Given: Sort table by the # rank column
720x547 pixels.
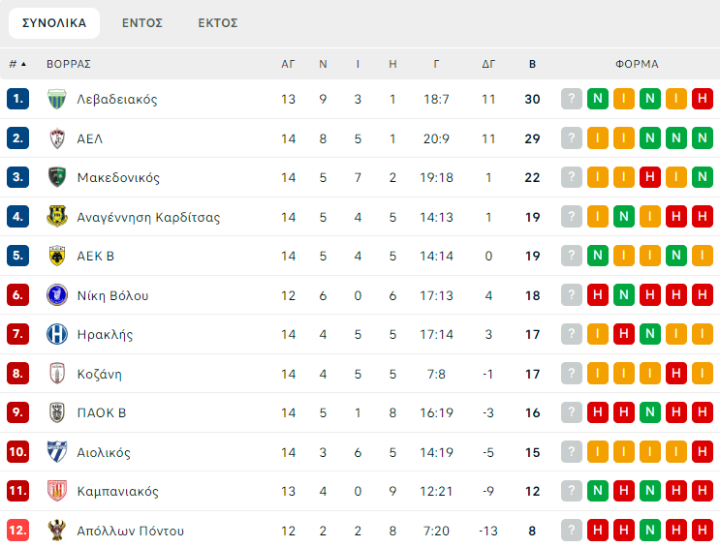Looking at the screenshot, I should click(x=16, y=64).
